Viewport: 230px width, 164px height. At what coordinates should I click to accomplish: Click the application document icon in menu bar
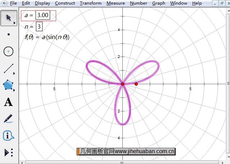click(4, 3)
